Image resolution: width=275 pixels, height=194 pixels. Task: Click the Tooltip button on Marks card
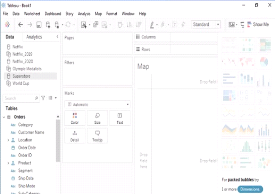[97, 136]
